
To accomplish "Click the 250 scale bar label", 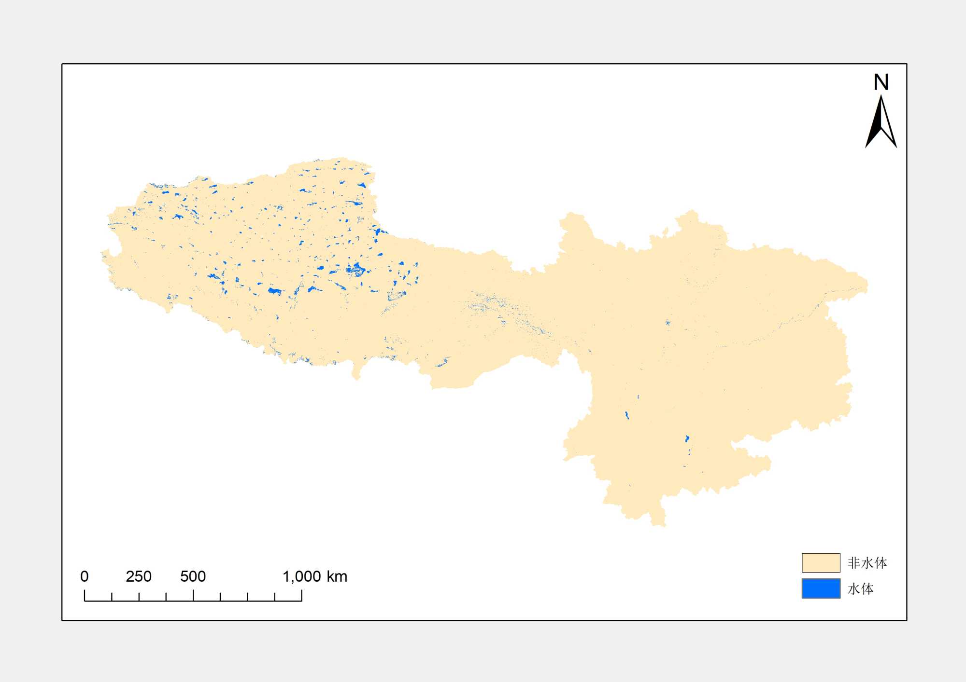I will (139, 576).
